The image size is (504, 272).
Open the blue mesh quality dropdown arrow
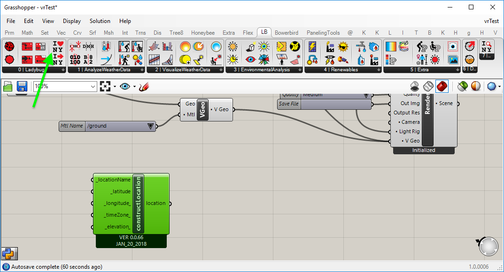[x=499, y=87]
